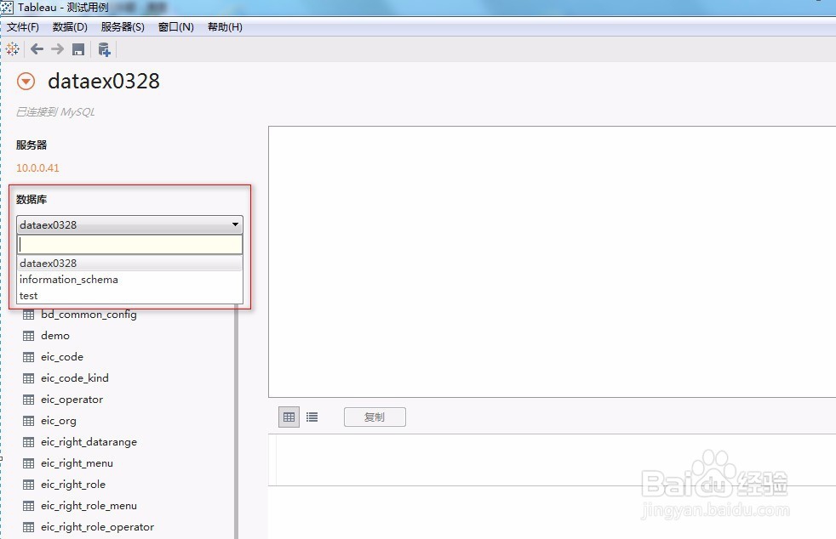Switch to metadata list view
This screenshot has width=836, height=539.
pos(312,417)
